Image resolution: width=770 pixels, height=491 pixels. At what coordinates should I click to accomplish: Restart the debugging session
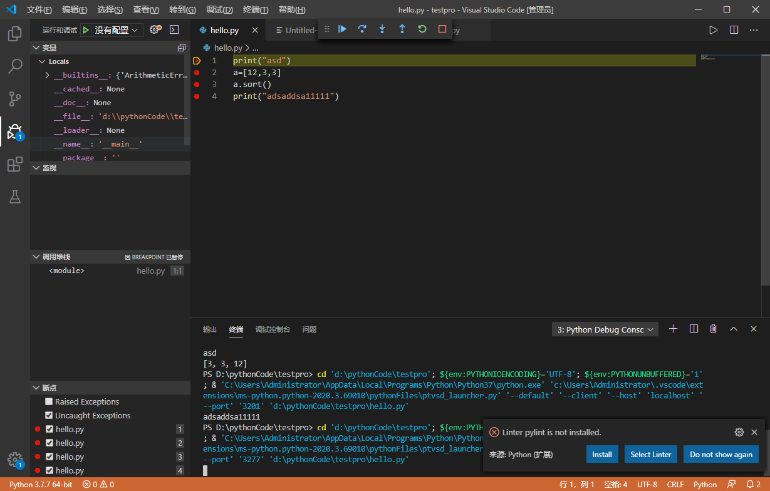[422, 29]
